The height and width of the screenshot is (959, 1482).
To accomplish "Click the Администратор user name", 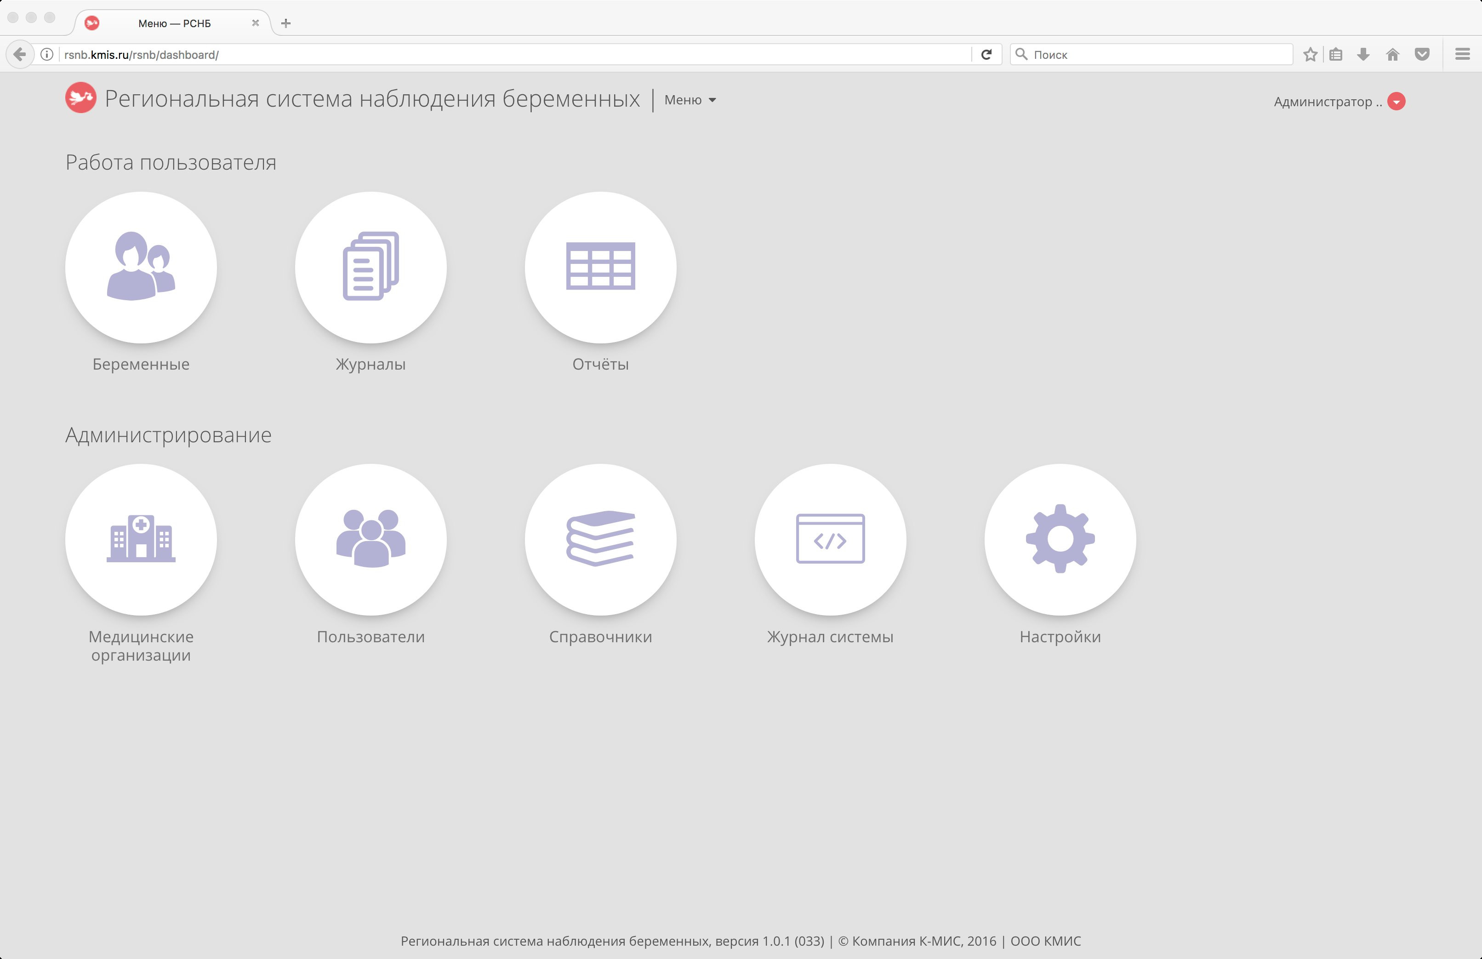I will coord(1328,102).
